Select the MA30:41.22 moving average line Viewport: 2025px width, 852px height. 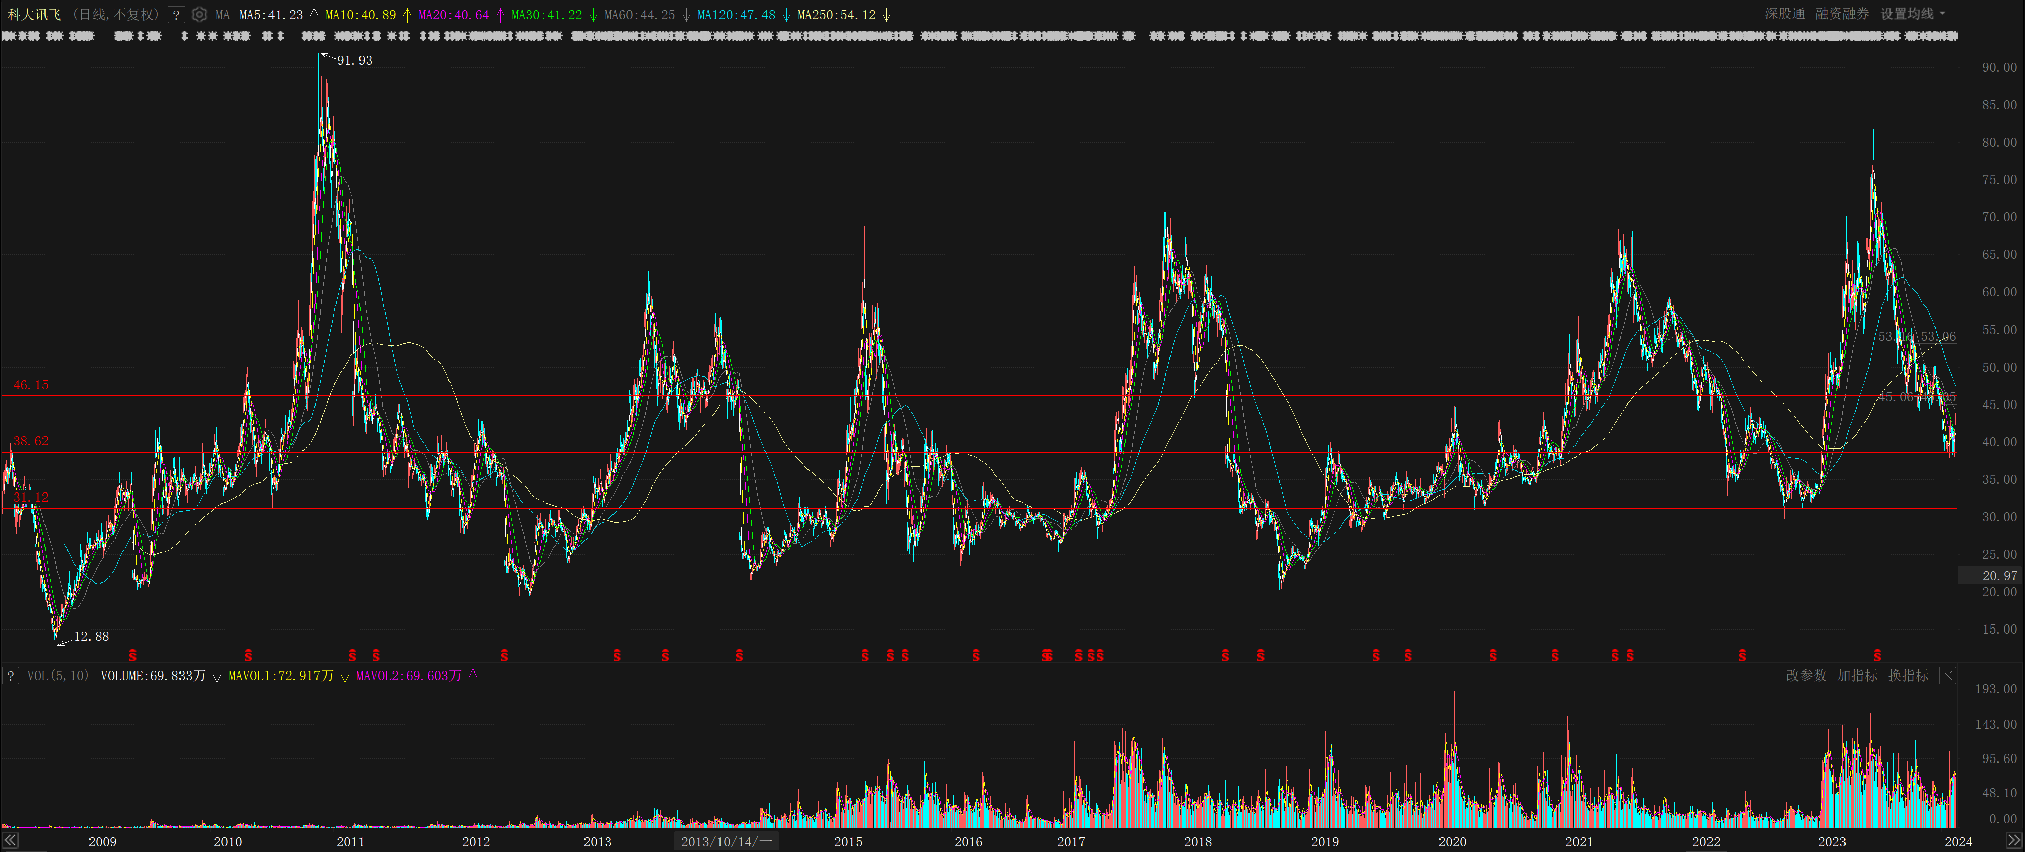[547, 15]
